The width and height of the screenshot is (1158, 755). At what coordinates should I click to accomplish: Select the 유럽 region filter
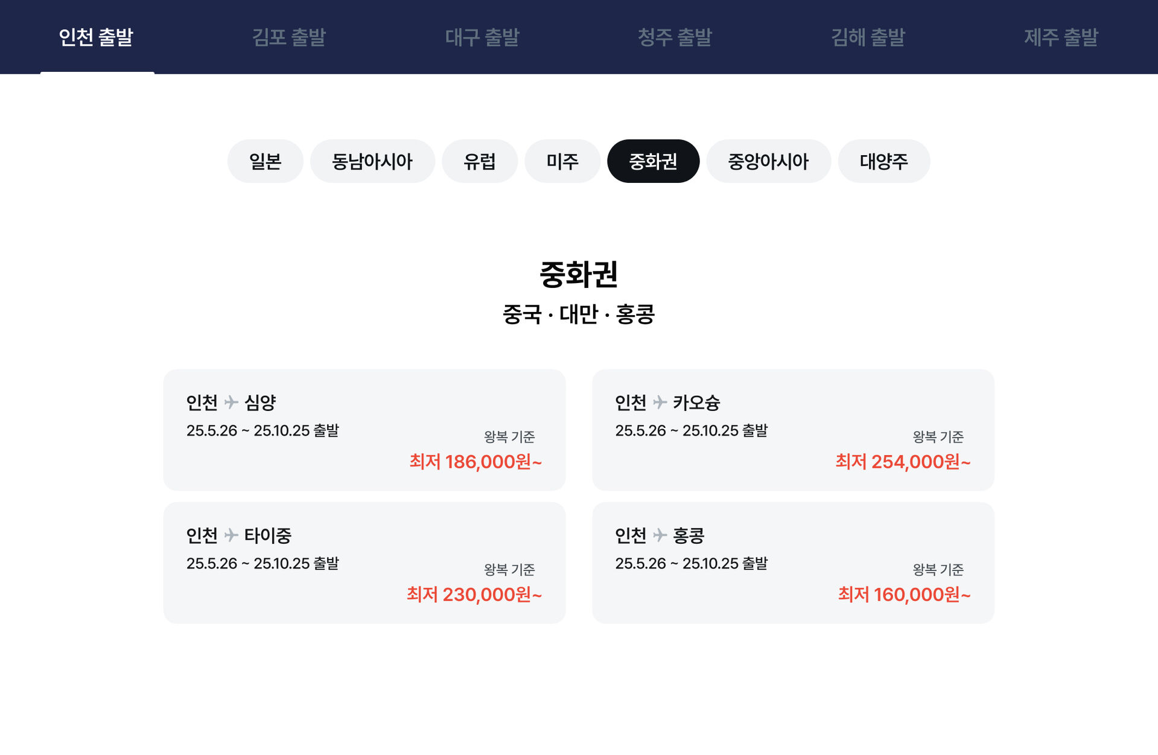click(x=479, y=161)
